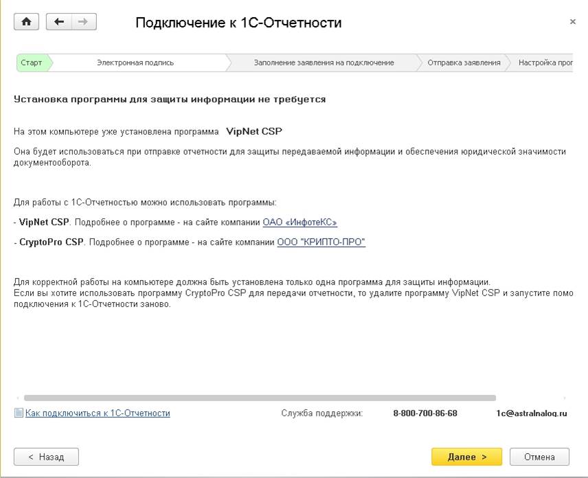Select the partially visible Настройка step
588x478 pixels.
[545, 62]
